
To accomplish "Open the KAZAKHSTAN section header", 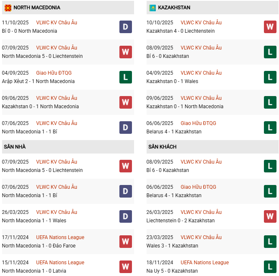I will point(174,8).
